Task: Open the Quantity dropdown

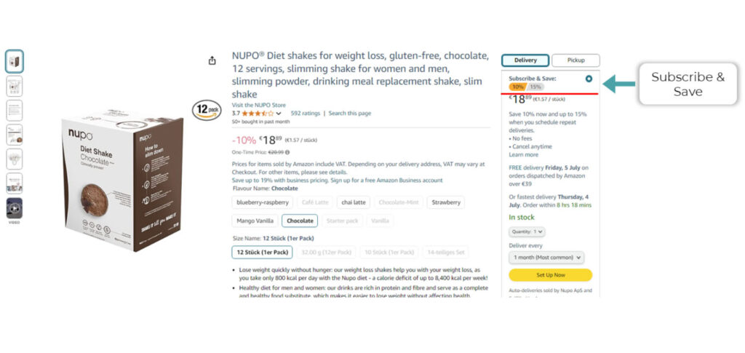Action: [x=527, y=231]
